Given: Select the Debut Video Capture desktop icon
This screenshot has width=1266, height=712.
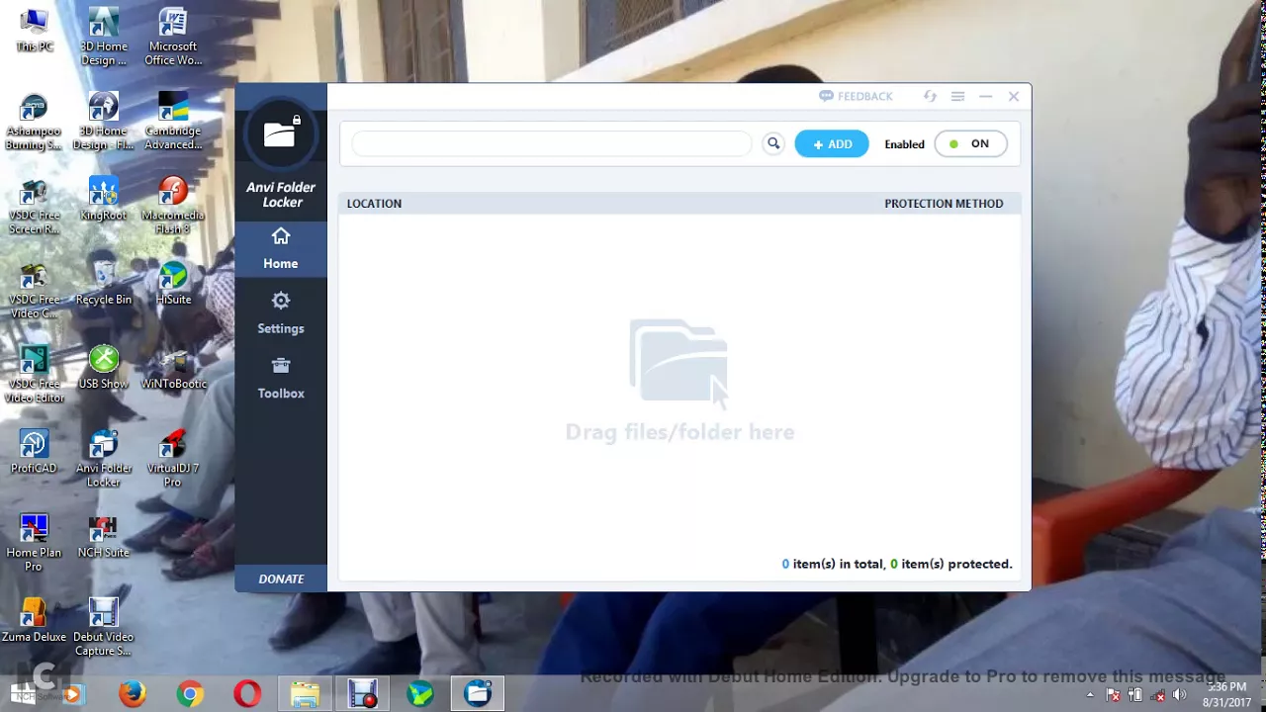Looking at the screenshot, I should [104, 627].
